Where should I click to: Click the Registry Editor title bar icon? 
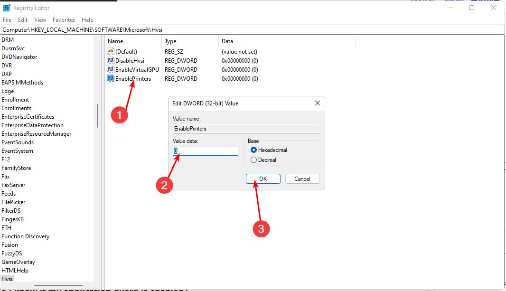click(x=7, y=8)
